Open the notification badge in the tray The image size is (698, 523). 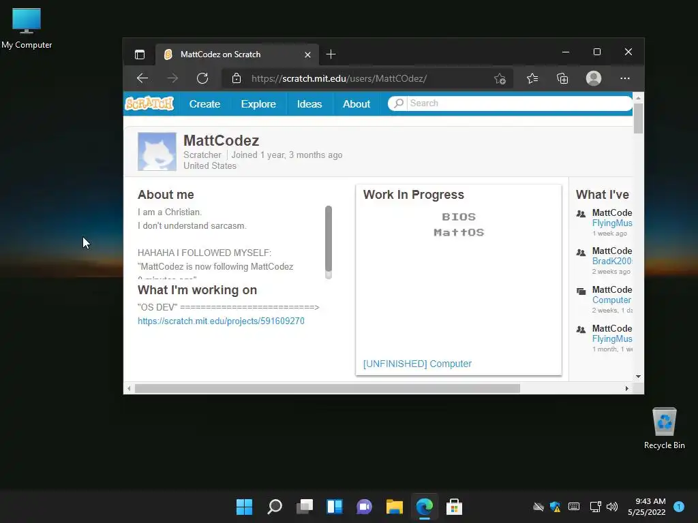click(679, 507)
